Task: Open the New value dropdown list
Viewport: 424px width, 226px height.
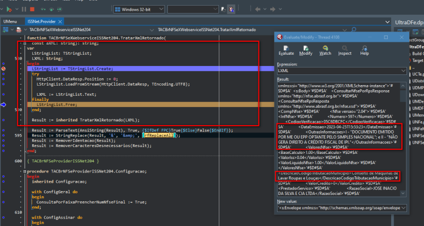Action: point(403,208)
